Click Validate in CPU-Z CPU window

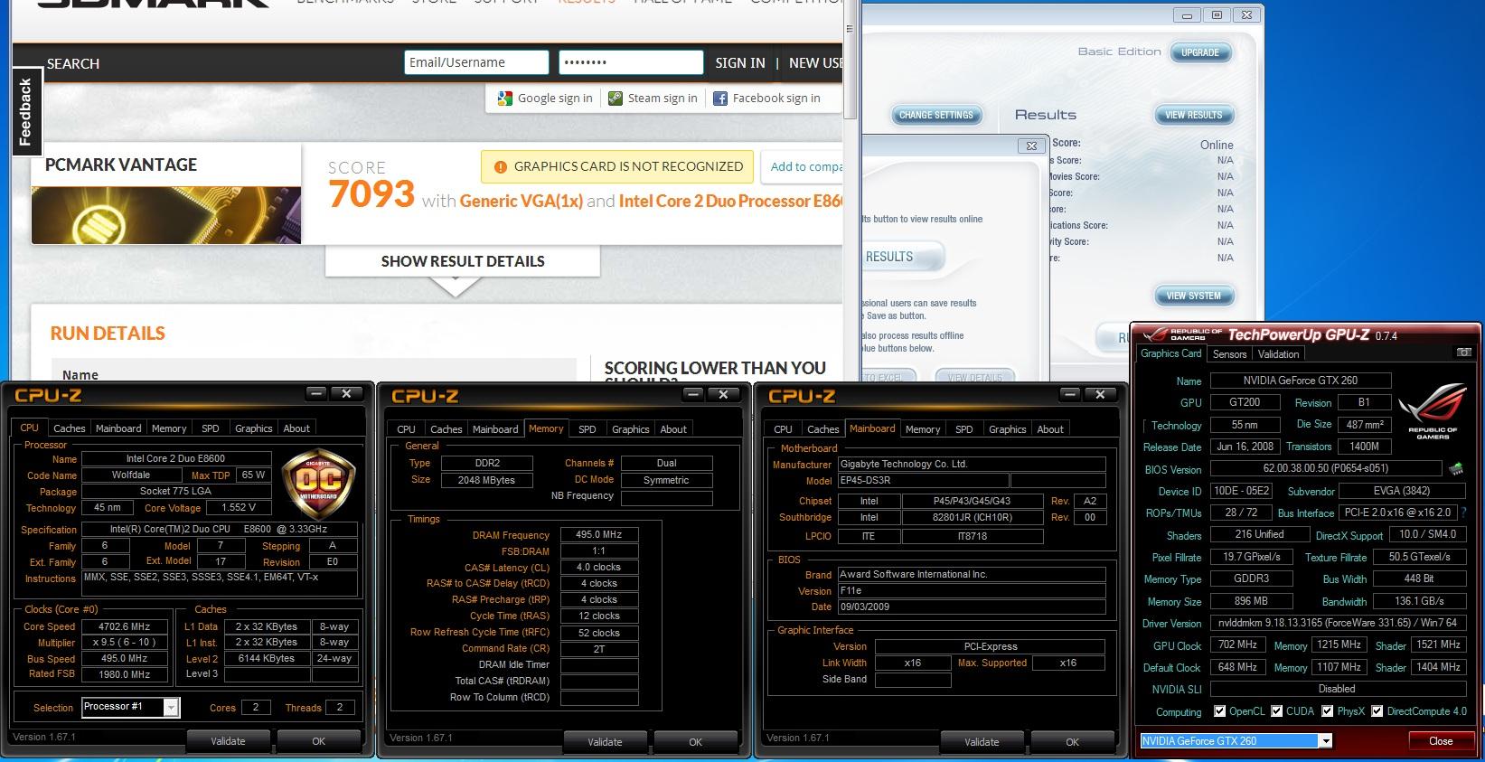coord(228,741)
